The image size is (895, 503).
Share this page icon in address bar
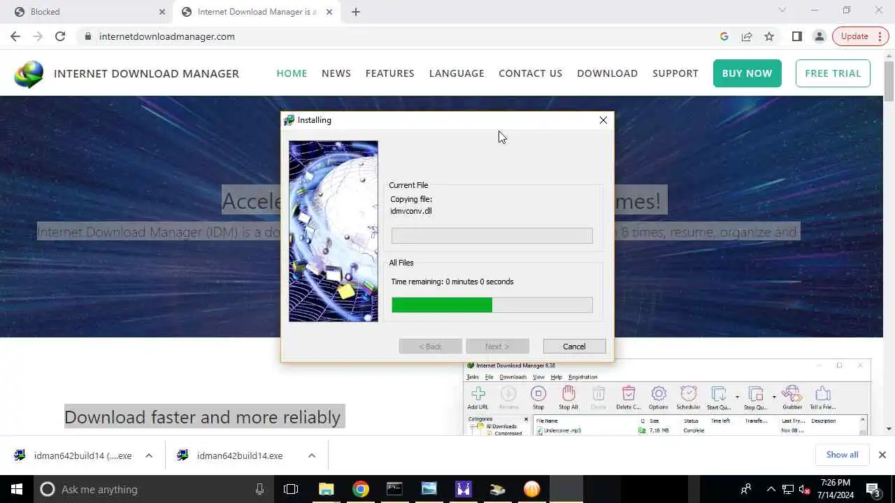pos(747,36)
